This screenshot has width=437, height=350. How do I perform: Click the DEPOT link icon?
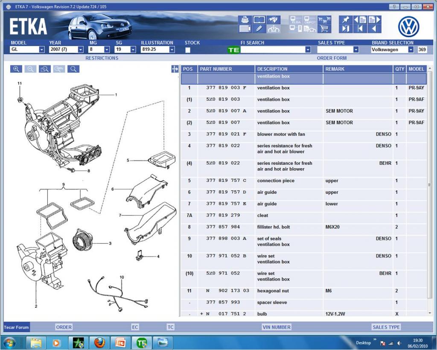pos(310,20)
